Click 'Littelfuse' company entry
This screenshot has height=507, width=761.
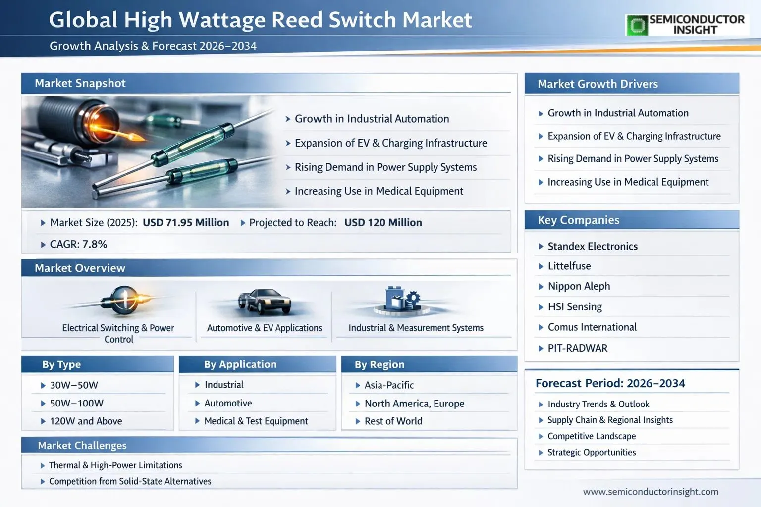[x=569, y=266]
